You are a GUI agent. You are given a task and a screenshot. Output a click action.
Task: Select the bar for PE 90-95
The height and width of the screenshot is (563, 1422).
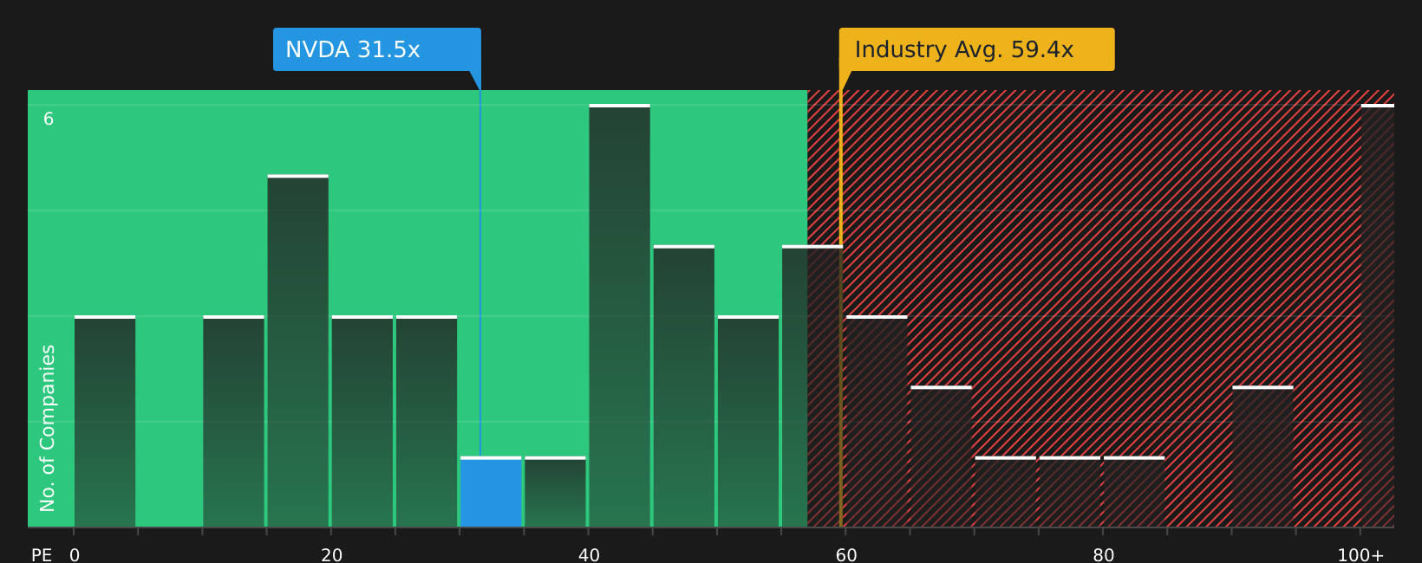[x=1262, y=456]
